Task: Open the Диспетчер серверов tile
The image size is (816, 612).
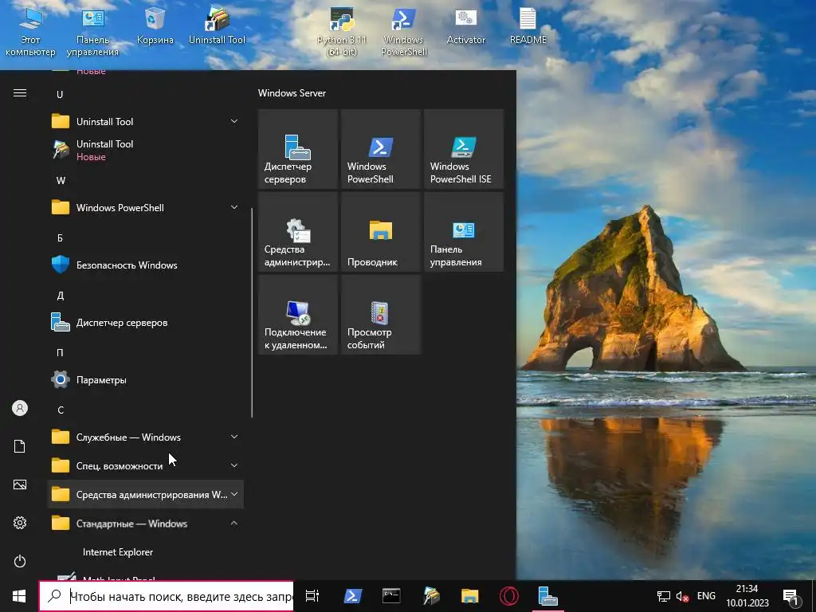Action: click(x=298, y=149)
